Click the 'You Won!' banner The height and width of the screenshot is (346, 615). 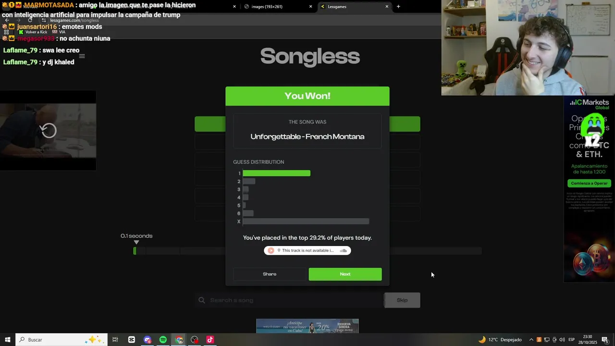point(307,96)
